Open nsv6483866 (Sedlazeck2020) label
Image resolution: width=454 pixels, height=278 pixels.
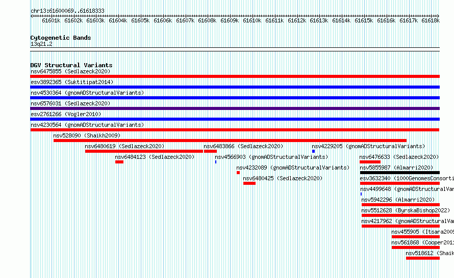(x=243, y=146)
